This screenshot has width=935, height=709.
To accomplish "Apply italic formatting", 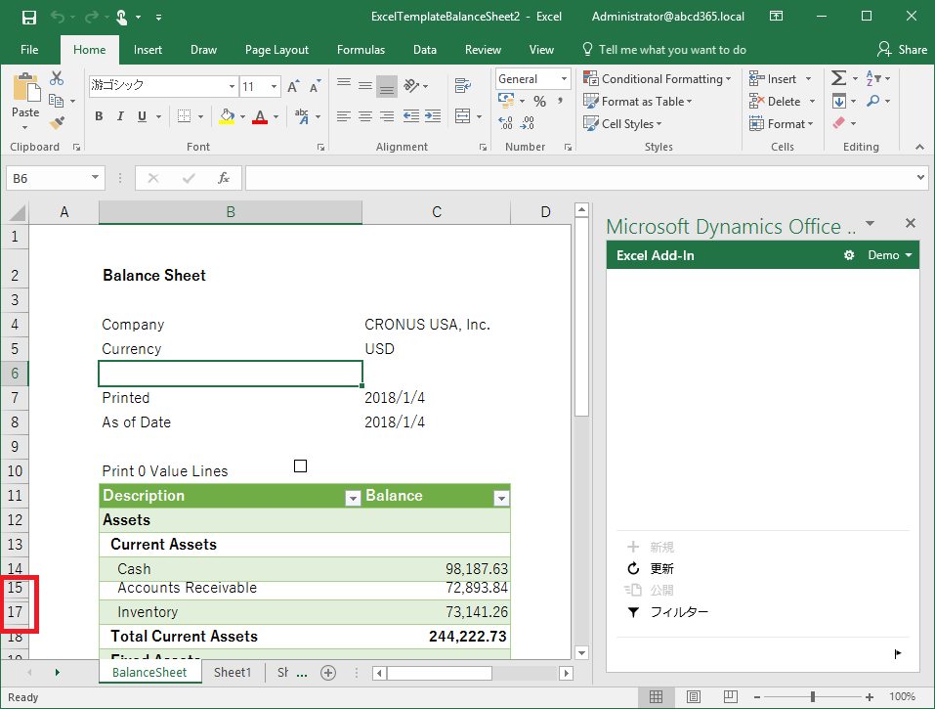I will coord(120,115).
